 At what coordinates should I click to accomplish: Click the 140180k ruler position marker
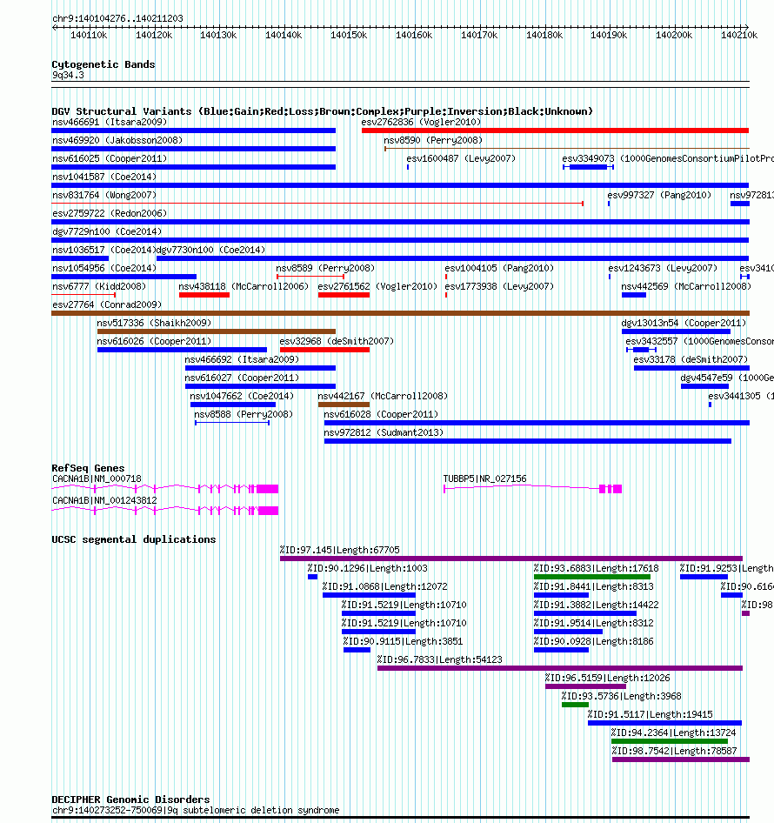click(x=544, y=36)
